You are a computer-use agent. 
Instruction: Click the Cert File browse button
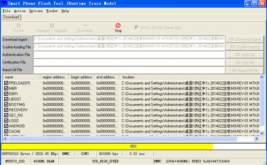(245, 63)
